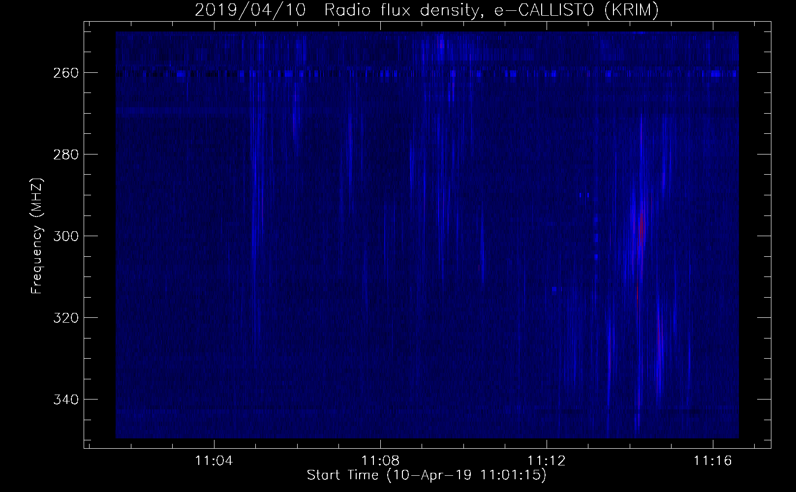
Task: Click the Start Time axis label
Action: (427, 475)
